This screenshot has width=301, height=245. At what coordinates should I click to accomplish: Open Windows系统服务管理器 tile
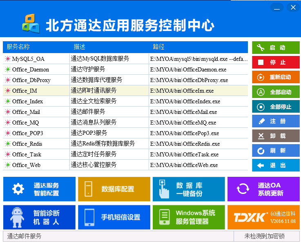click(189, 217)
